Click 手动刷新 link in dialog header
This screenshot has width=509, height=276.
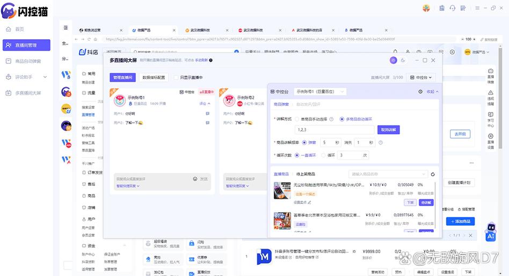click(x=201, y=60)
